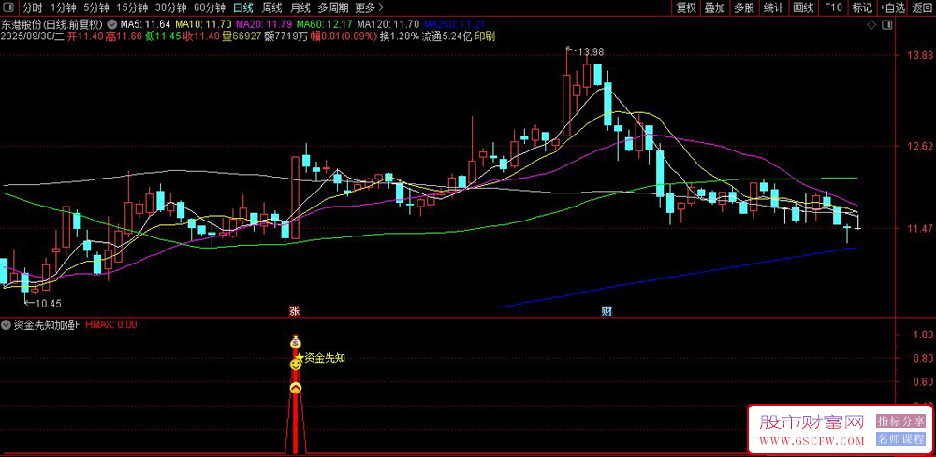Click the 幅0.01(0.09%) change value
Image resolution: width=936 pixels, height=457 pixels.
pos(344,36)
